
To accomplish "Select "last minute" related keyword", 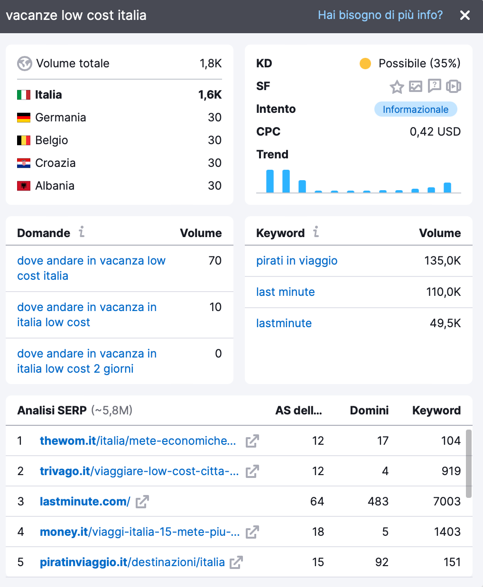I will click(285, 292).
